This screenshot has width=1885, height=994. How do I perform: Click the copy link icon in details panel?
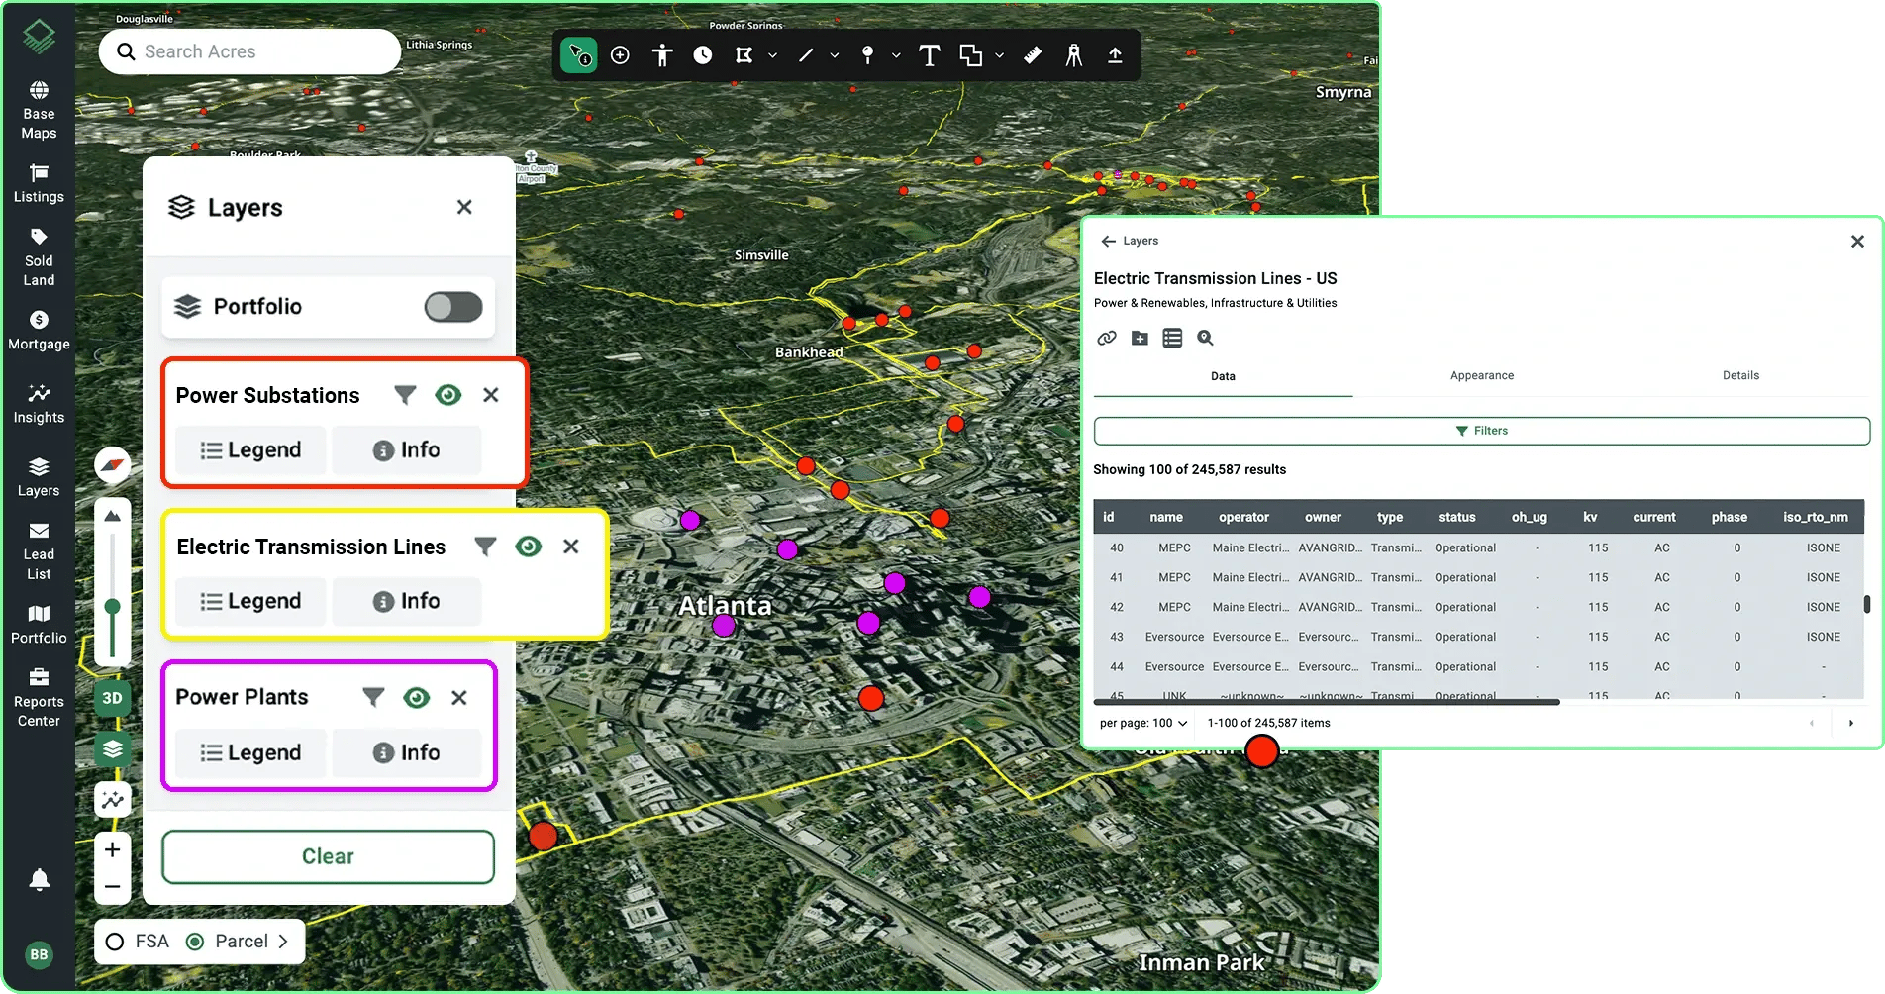1107,338
